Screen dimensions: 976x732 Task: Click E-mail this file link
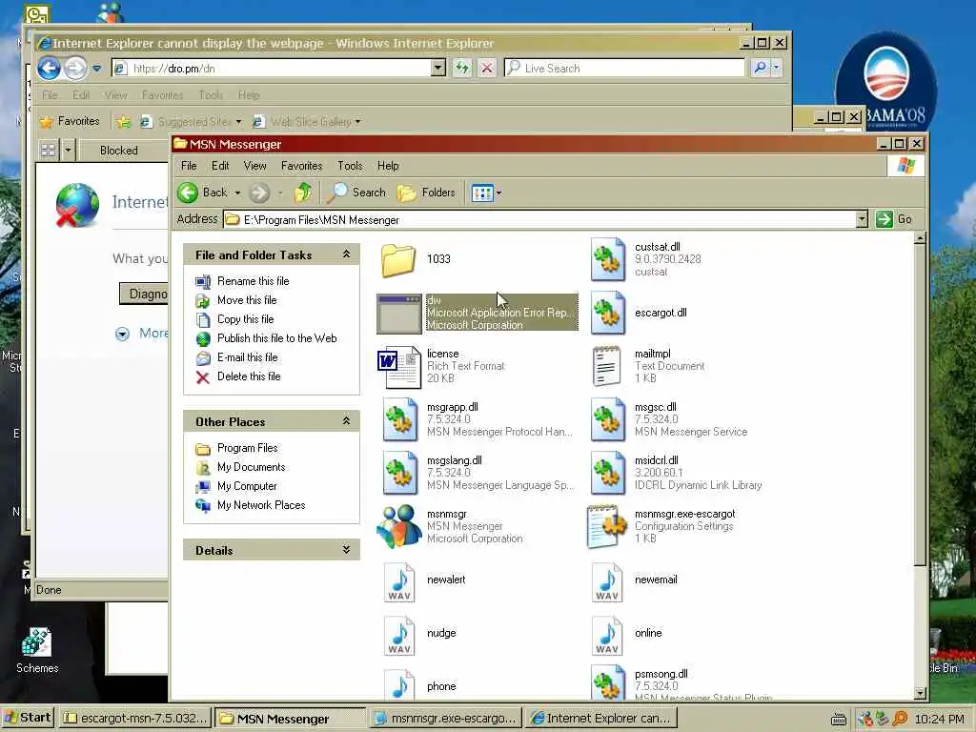[247, 358]
